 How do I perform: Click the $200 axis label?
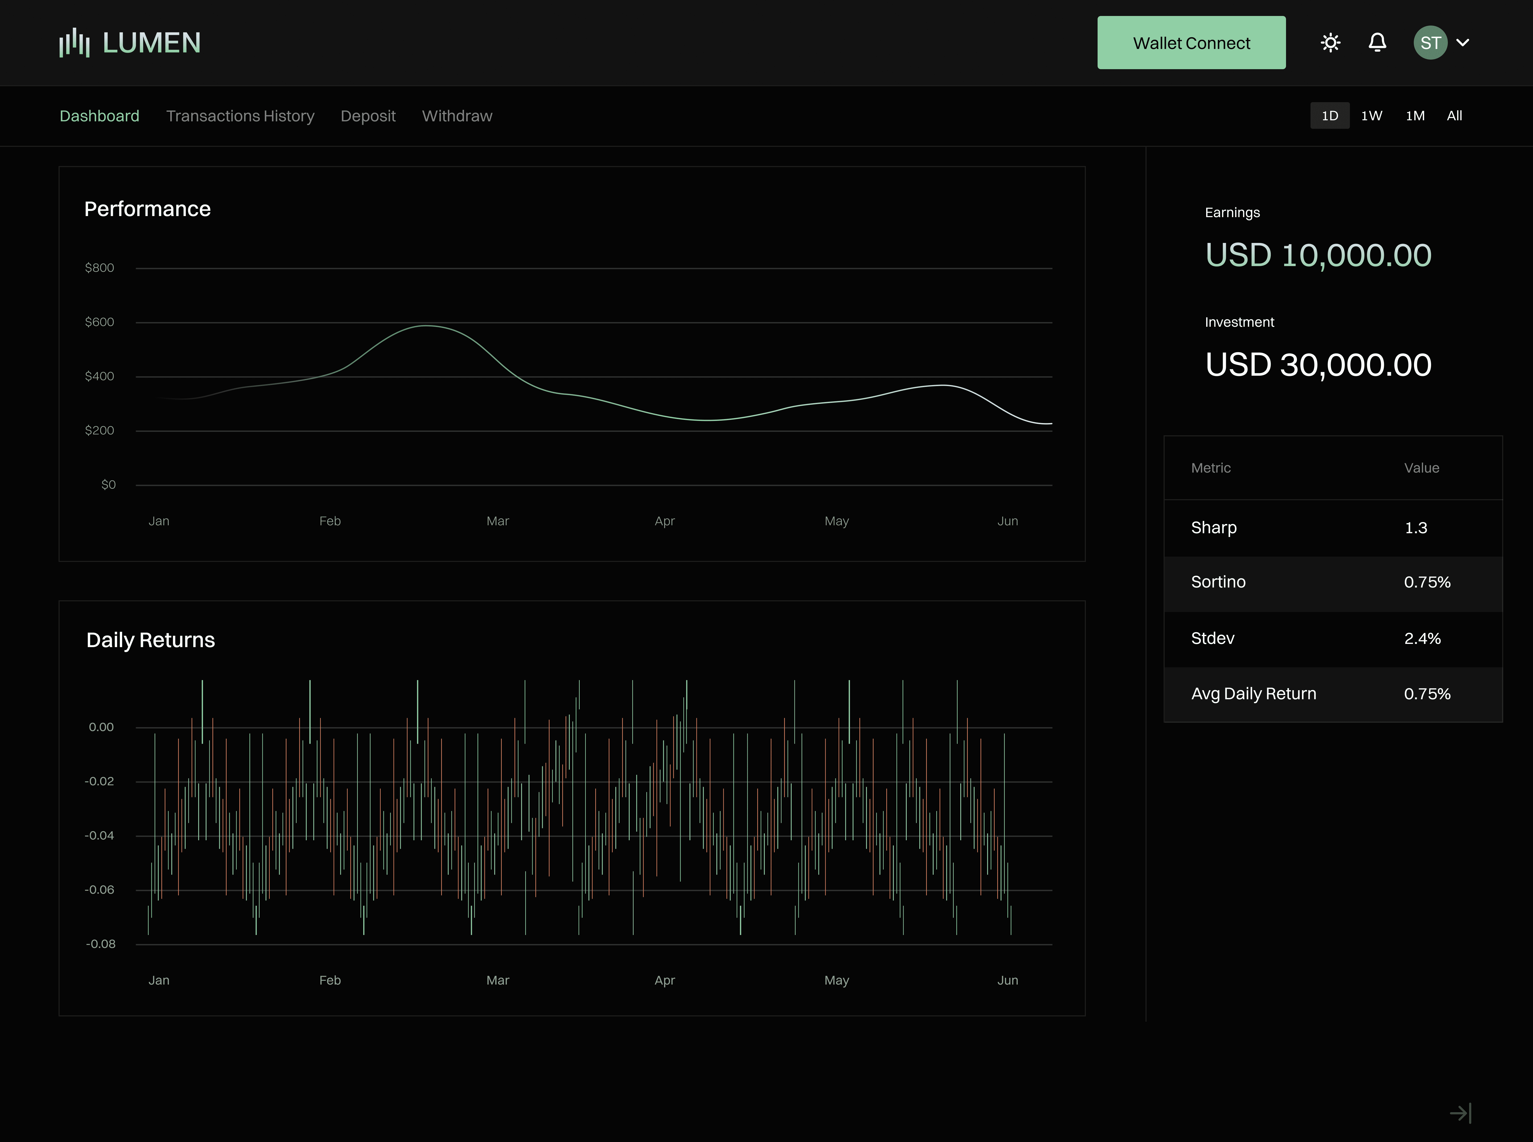coord(100,431)
